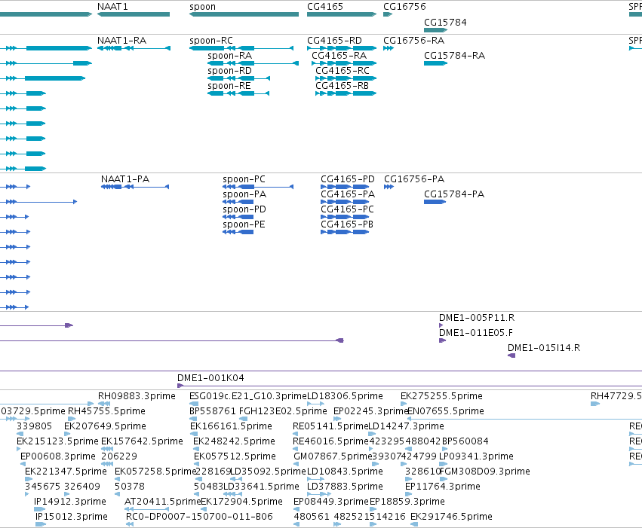Select the EK166161.5prime EST

point(192,434)
